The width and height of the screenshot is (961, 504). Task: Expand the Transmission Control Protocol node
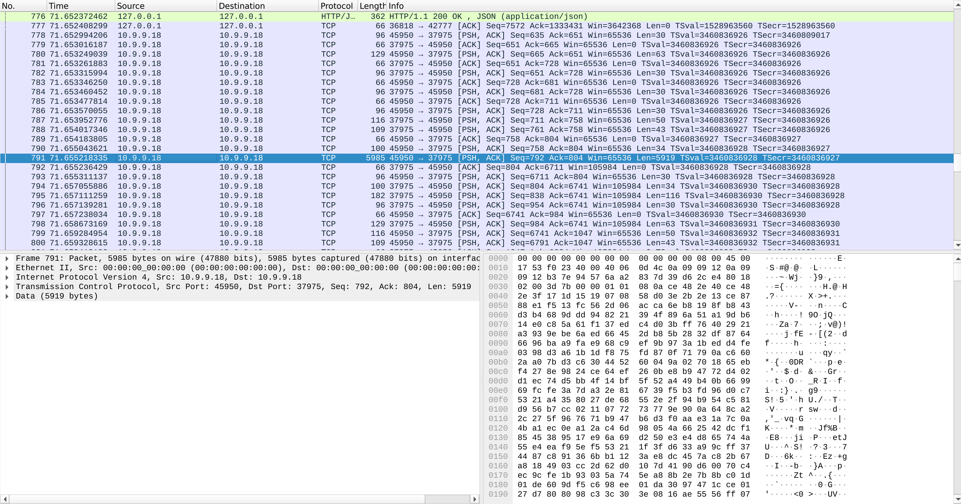[7, 286]
